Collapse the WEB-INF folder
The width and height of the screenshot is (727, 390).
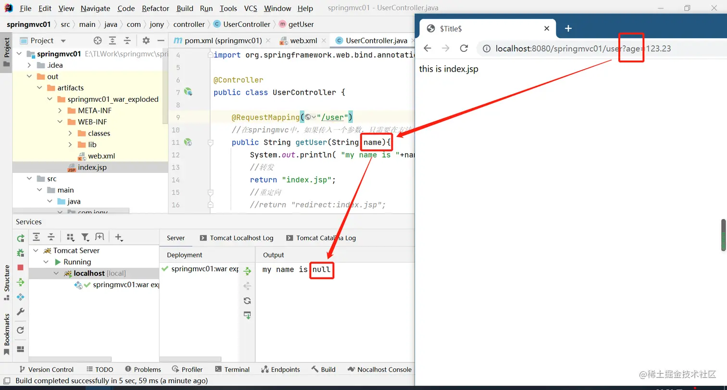click(60, 122)
